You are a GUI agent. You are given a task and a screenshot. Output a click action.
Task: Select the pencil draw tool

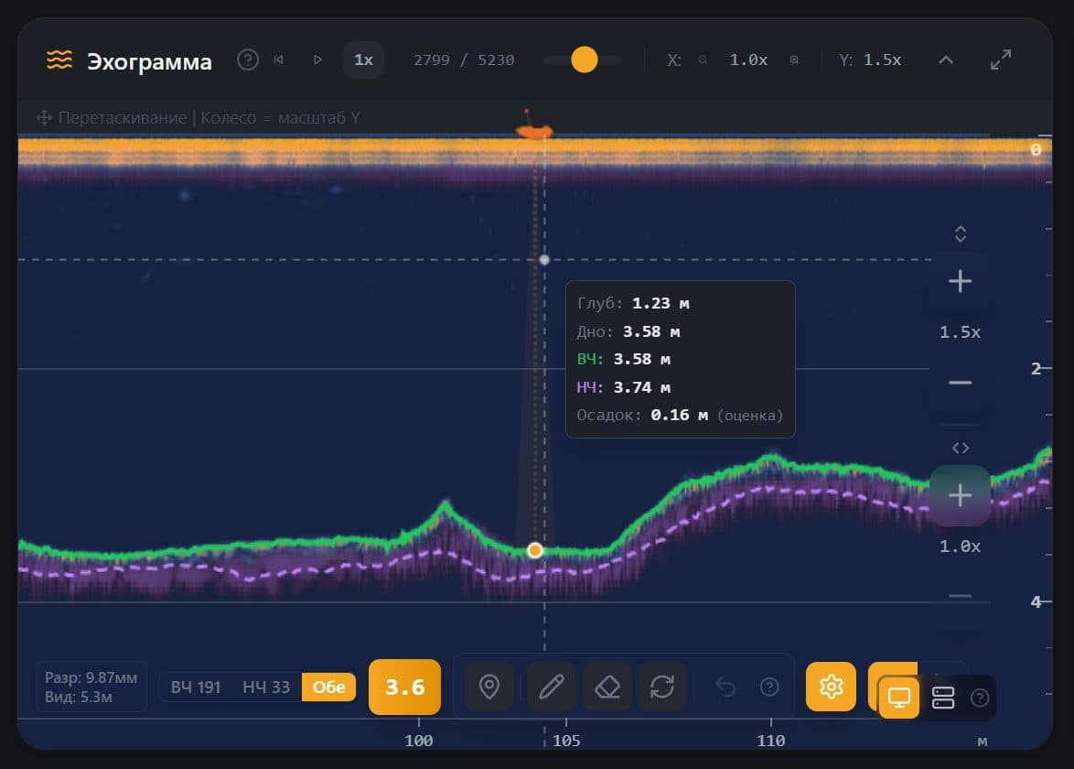coord(552,687)
